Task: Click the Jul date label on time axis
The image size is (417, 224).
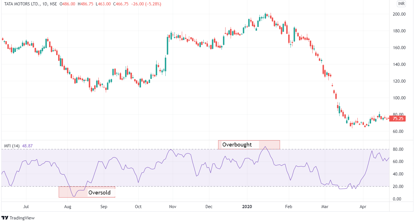Action: [x=26, y=207]
